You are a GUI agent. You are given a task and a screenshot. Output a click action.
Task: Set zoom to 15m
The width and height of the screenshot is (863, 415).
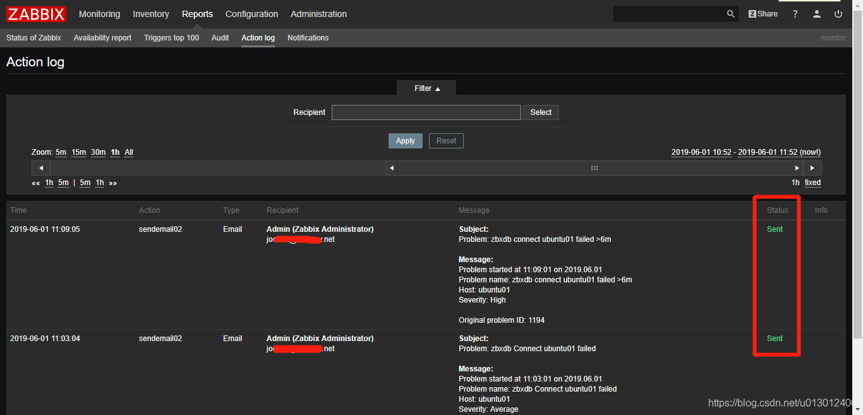point(78,152)
